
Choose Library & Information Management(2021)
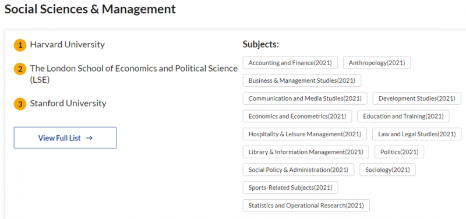click(x=306, y=152)
